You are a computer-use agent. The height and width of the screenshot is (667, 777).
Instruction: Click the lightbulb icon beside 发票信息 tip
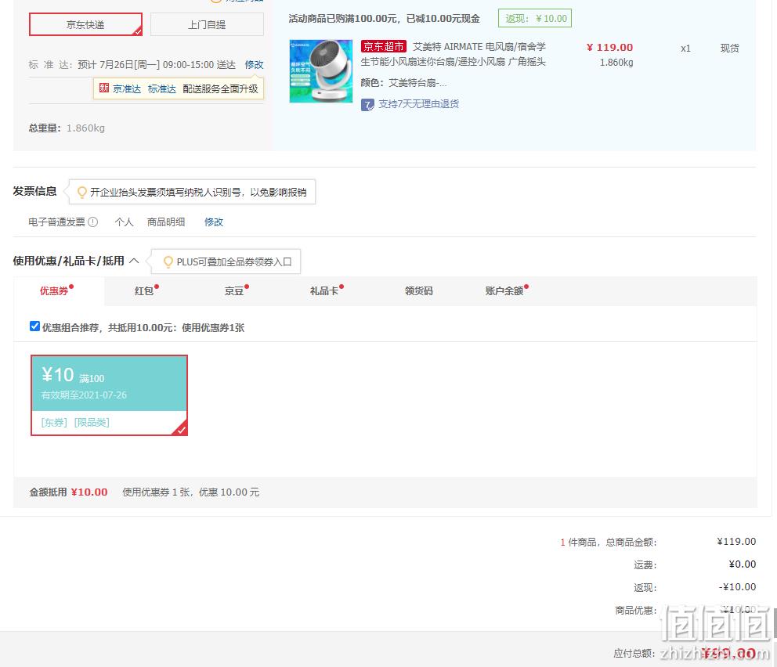click(82, 192)
